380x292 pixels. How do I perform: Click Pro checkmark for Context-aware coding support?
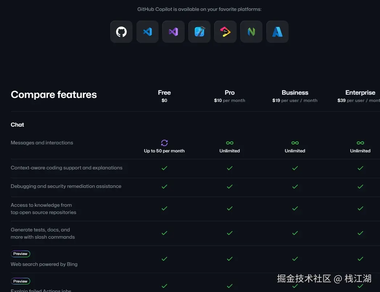tap(229, 168)
